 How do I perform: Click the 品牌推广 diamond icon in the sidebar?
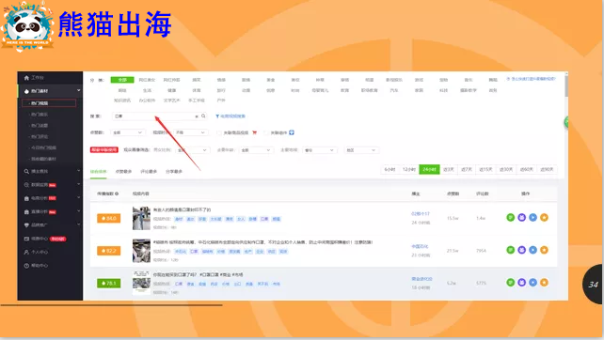(26, 225)
